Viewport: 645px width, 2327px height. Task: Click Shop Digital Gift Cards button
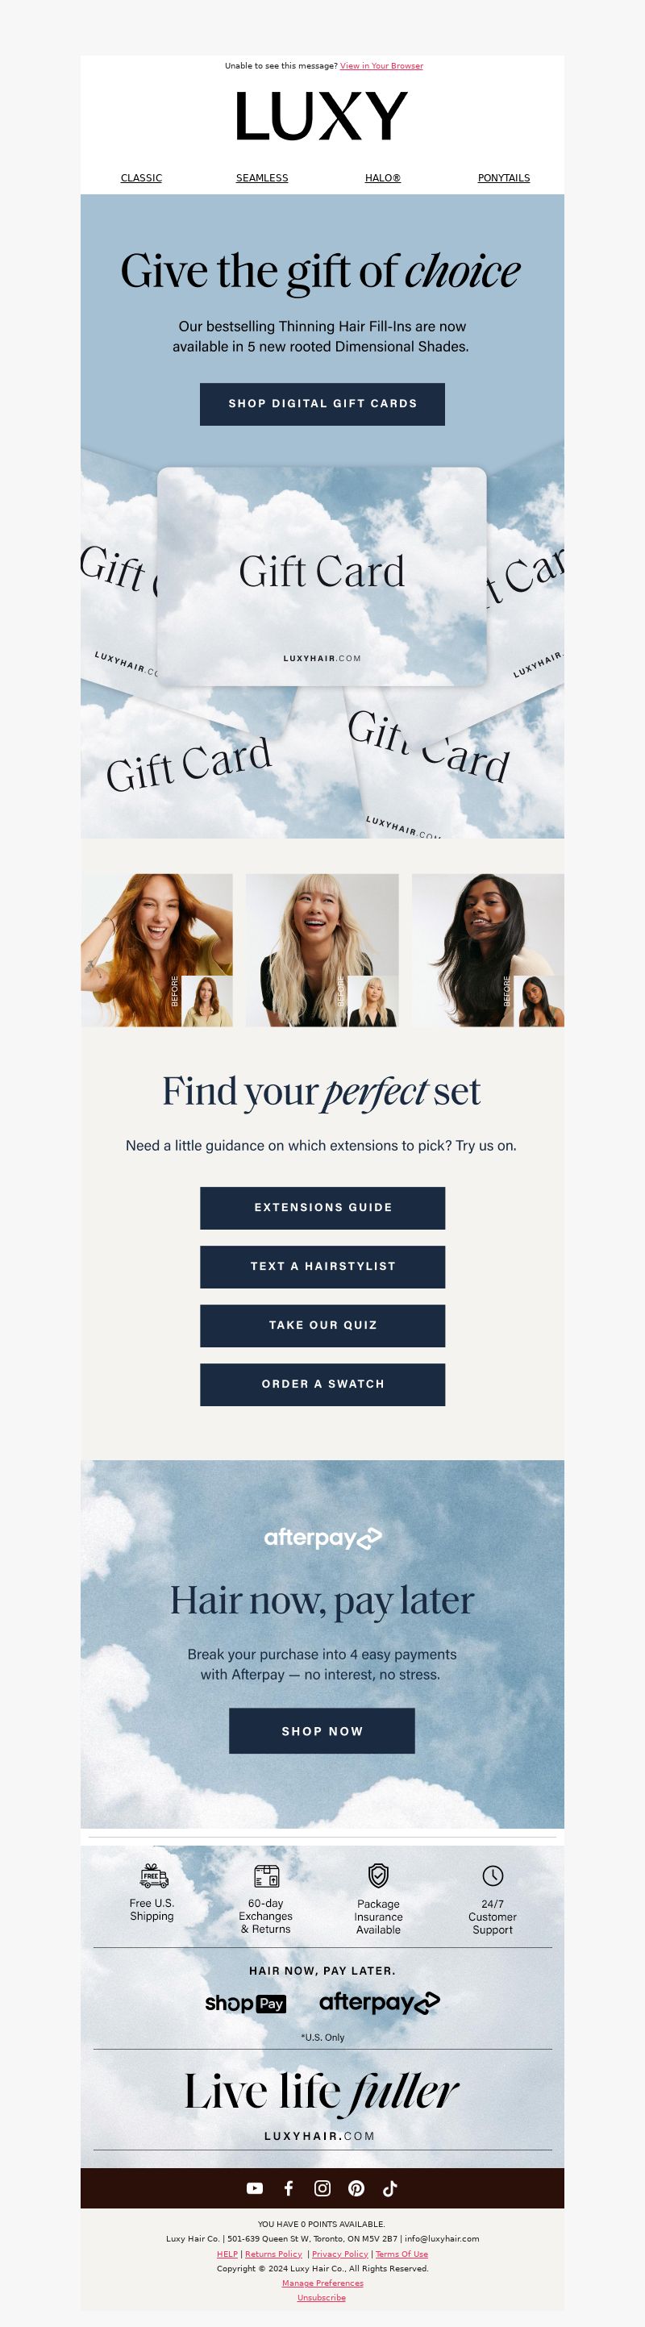click(322, 404)
